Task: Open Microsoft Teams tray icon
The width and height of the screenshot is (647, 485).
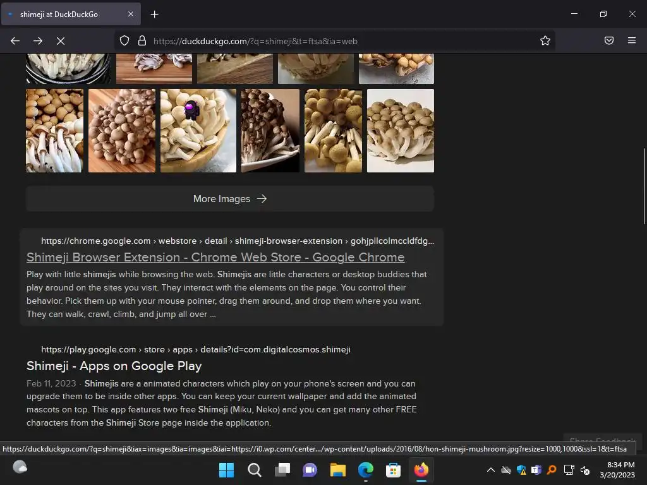Action: [x=536, y=470]
